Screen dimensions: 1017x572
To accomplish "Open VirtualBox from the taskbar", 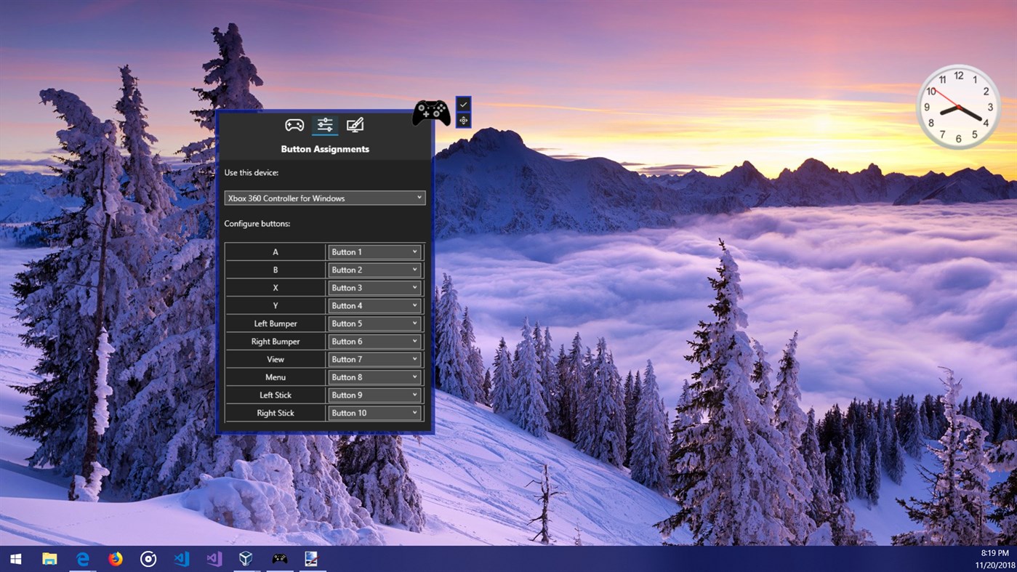I will pos(246,559).
